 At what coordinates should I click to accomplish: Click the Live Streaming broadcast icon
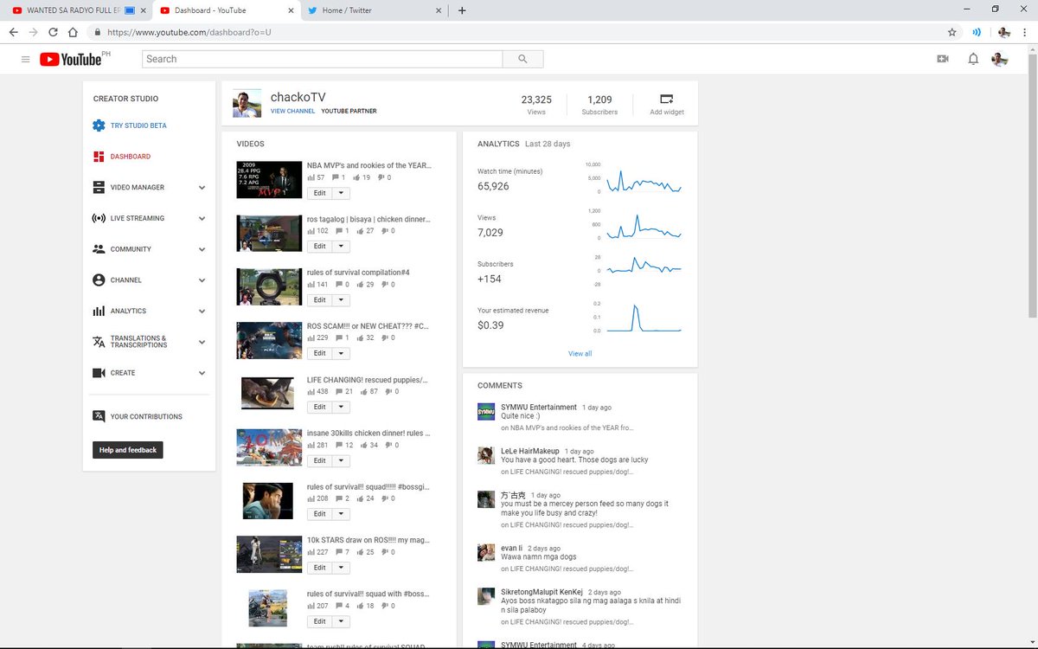[99, 218]
